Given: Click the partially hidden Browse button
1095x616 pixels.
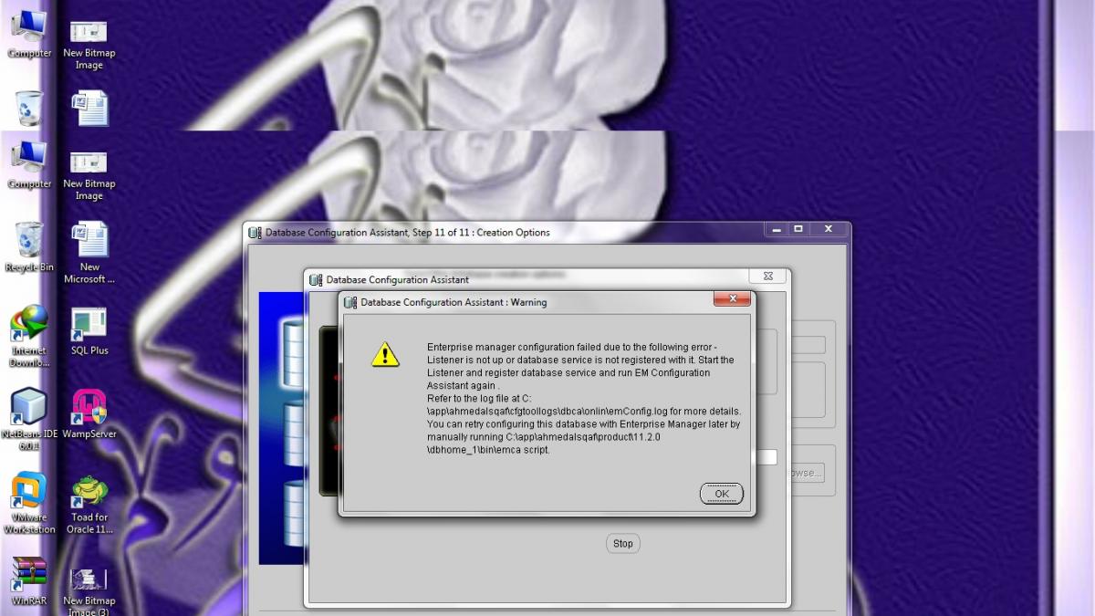Looking at the screenshot, I should (805, 473).
